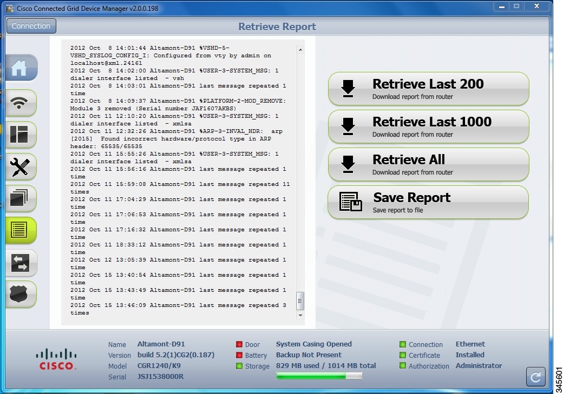The width and height of the screenshot is (563, 394).
Task: Select the wireless signal sidebar icon
Action: (21, 103)
